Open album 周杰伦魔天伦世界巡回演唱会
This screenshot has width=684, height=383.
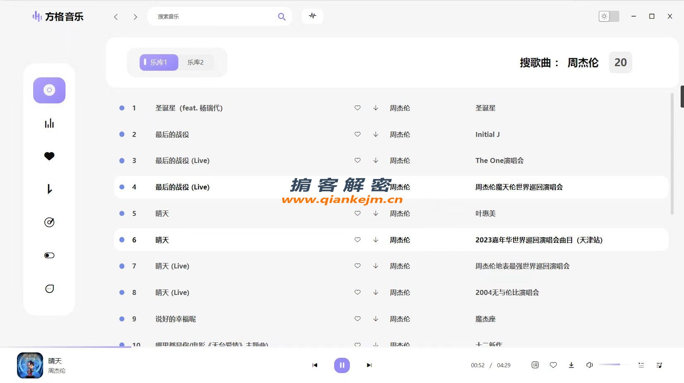pyautogui.click(x=519, y=187)
